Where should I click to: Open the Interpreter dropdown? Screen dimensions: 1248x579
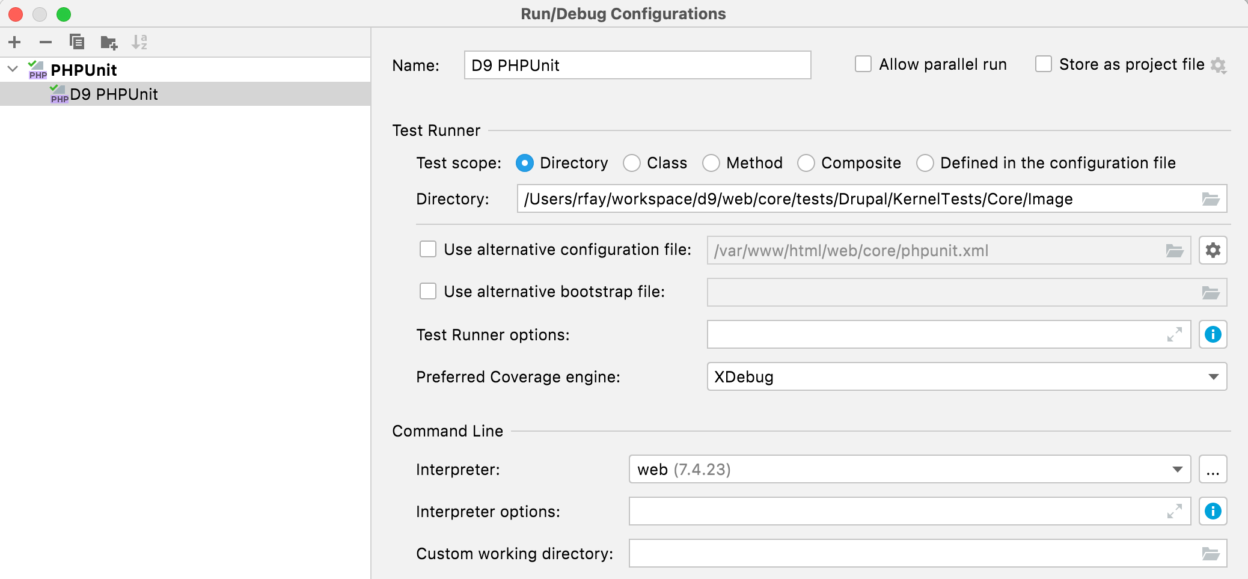(1177, 469)
